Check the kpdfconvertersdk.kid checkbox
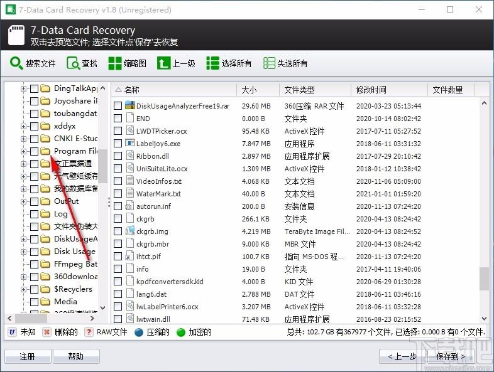Viewport: 494px width, 372px height. 118,282
